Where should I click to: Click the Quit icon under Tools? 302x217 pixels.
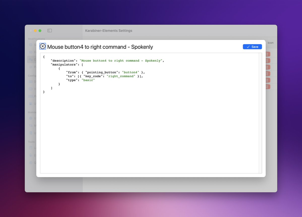click(x=31, y=163)
